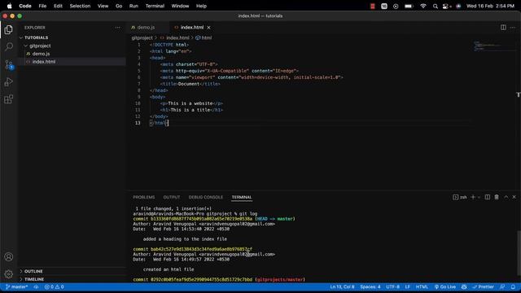This screenshot has width=521, height=293.
Task: Open the Go menu
Action: coord(119,6)
